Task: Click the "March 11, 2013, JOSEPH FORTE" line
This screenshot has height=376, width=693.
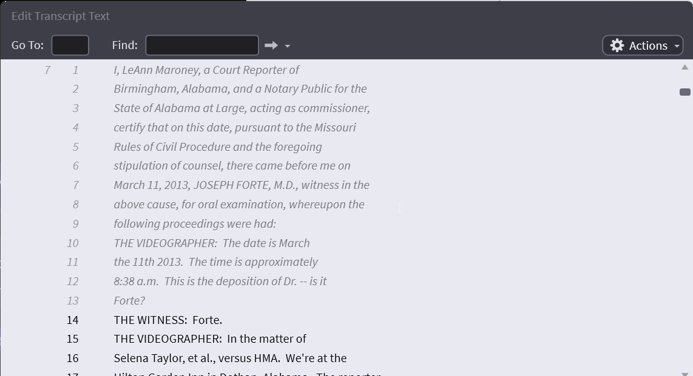Action: (242, 185)
